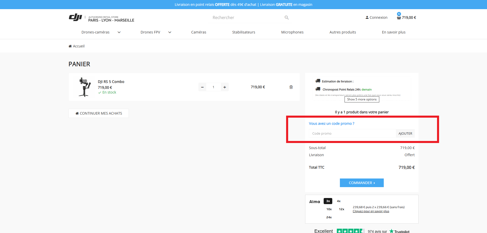Click 'Vous avez un code promo ?' text

332,123
